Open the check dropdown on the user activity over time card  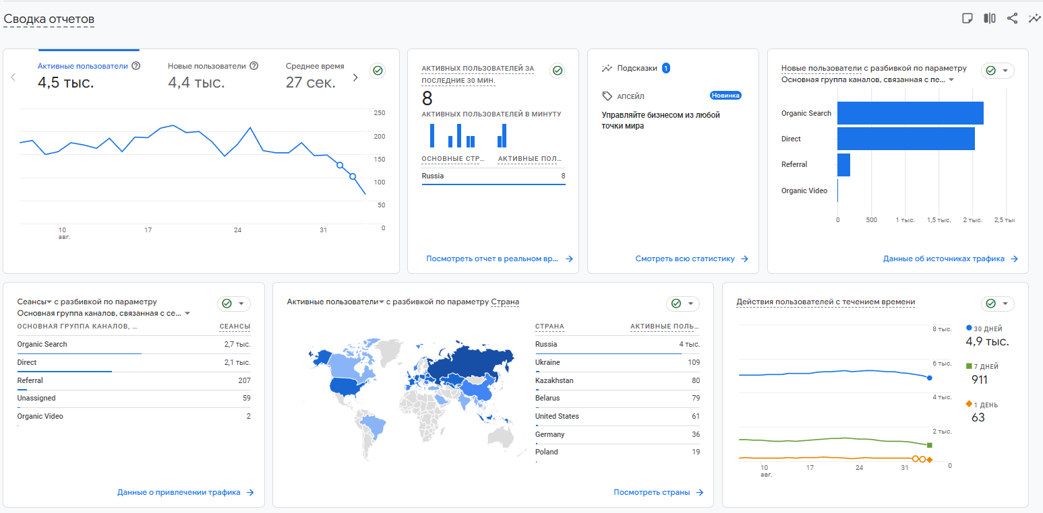coord(998,304)
